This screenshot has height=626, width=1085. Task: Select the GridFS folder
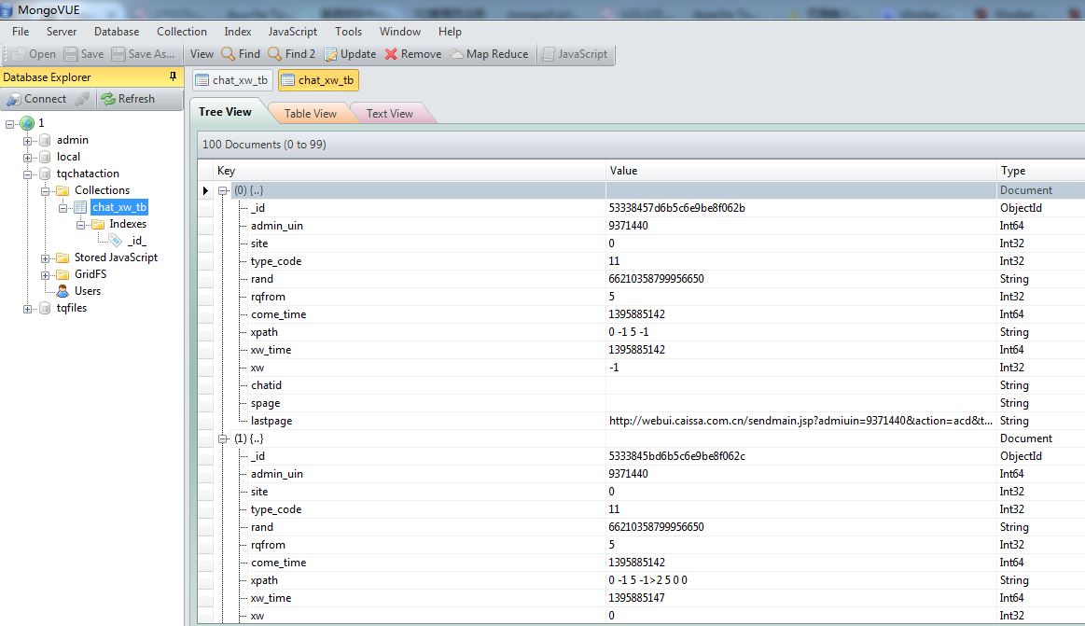[x=90, y=274]
